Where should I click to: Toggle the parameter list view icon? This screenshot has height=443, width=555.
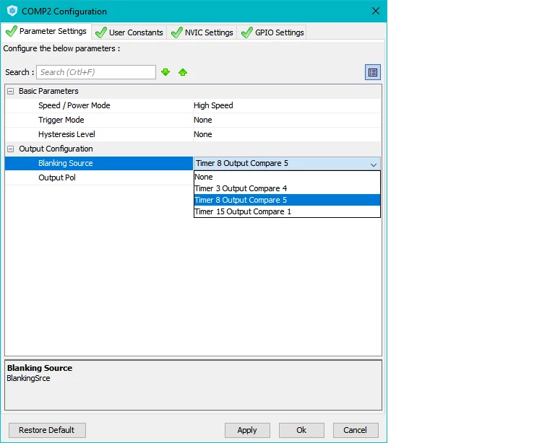click(373, 72)
